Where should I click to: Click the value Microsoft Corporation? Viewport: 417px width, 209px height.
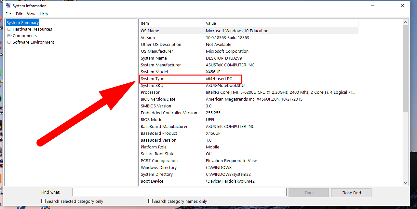227,51
